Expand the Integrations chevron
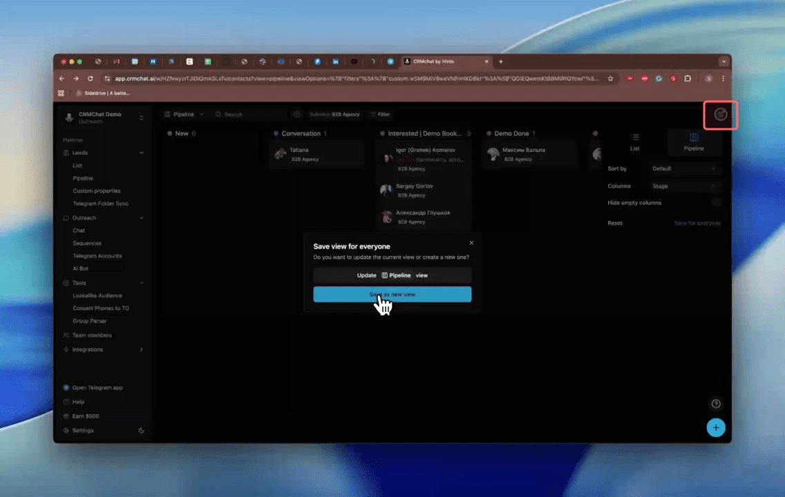This screenshot has width=785, height=497. click(x=141, y=349)
